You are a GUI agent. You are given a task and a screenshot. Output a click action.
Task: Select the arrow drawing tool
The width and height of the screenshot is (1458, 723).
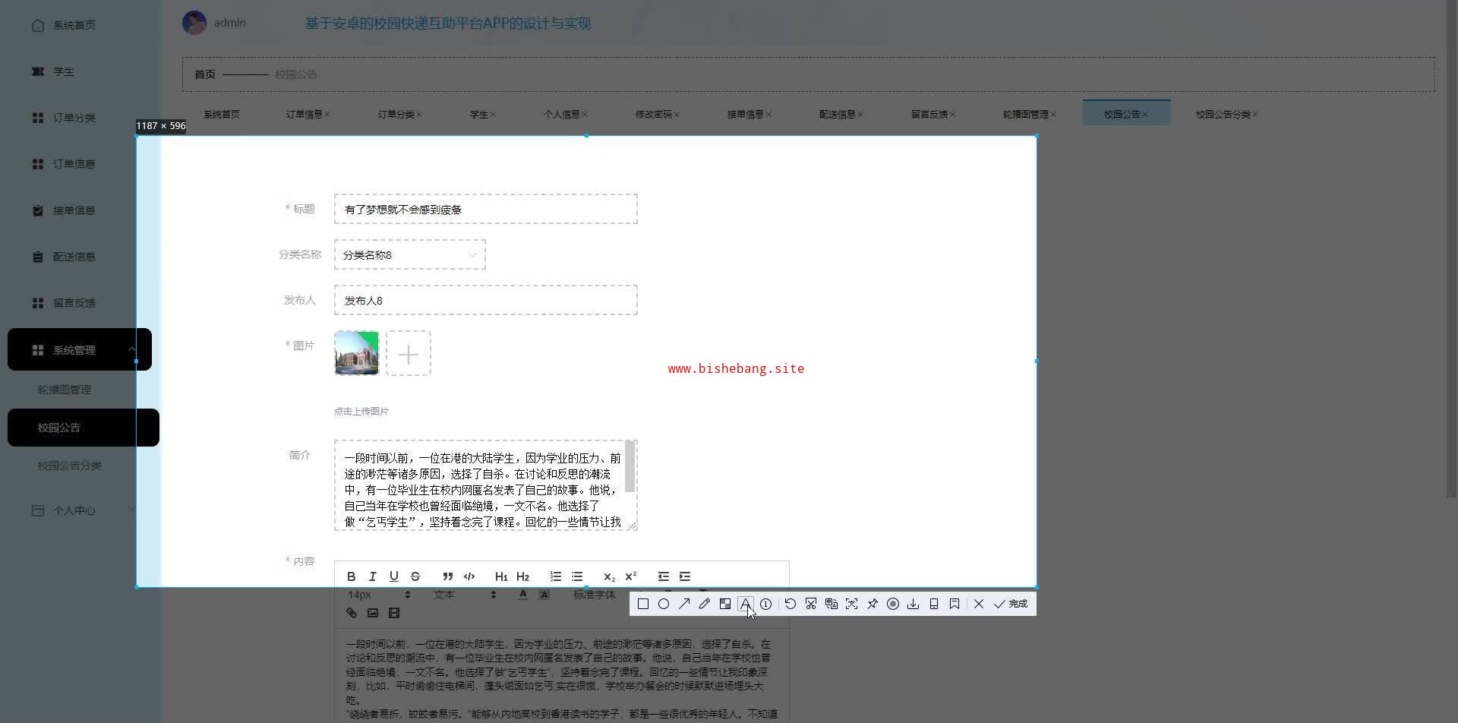(684, 604)
